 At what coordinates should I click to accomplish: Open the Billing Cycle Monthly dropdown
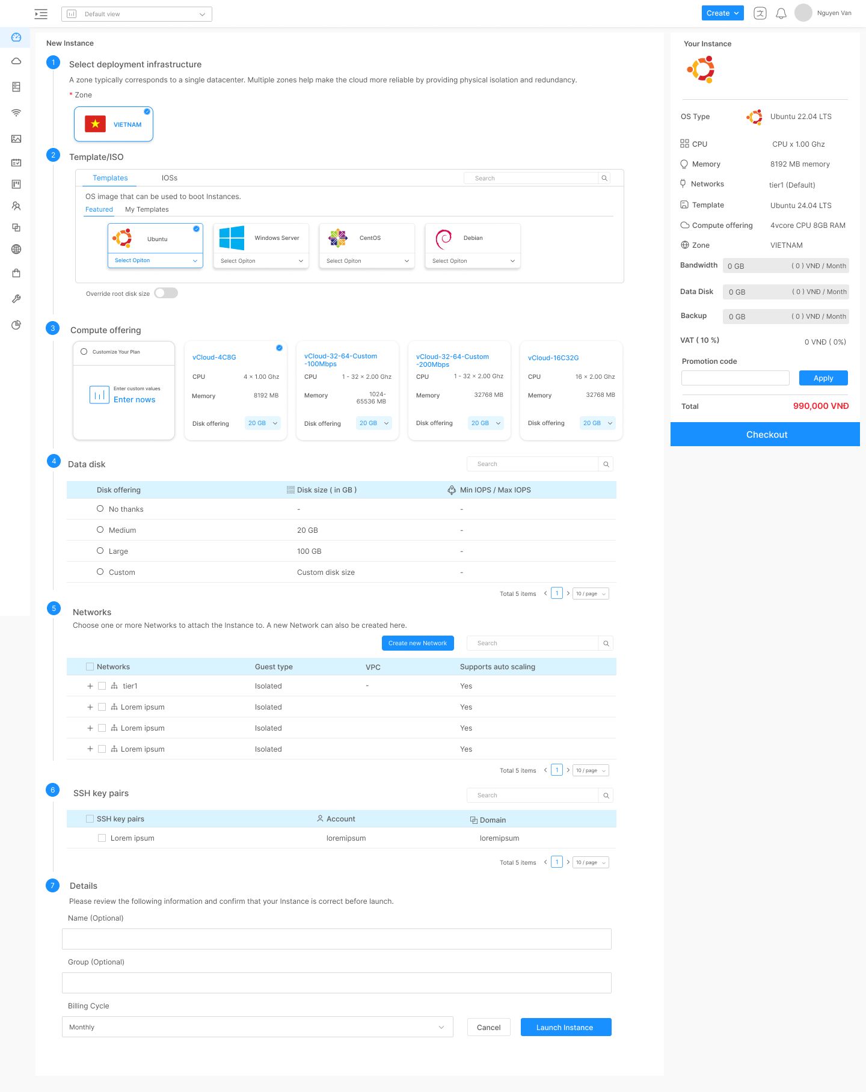[257, 1027]
